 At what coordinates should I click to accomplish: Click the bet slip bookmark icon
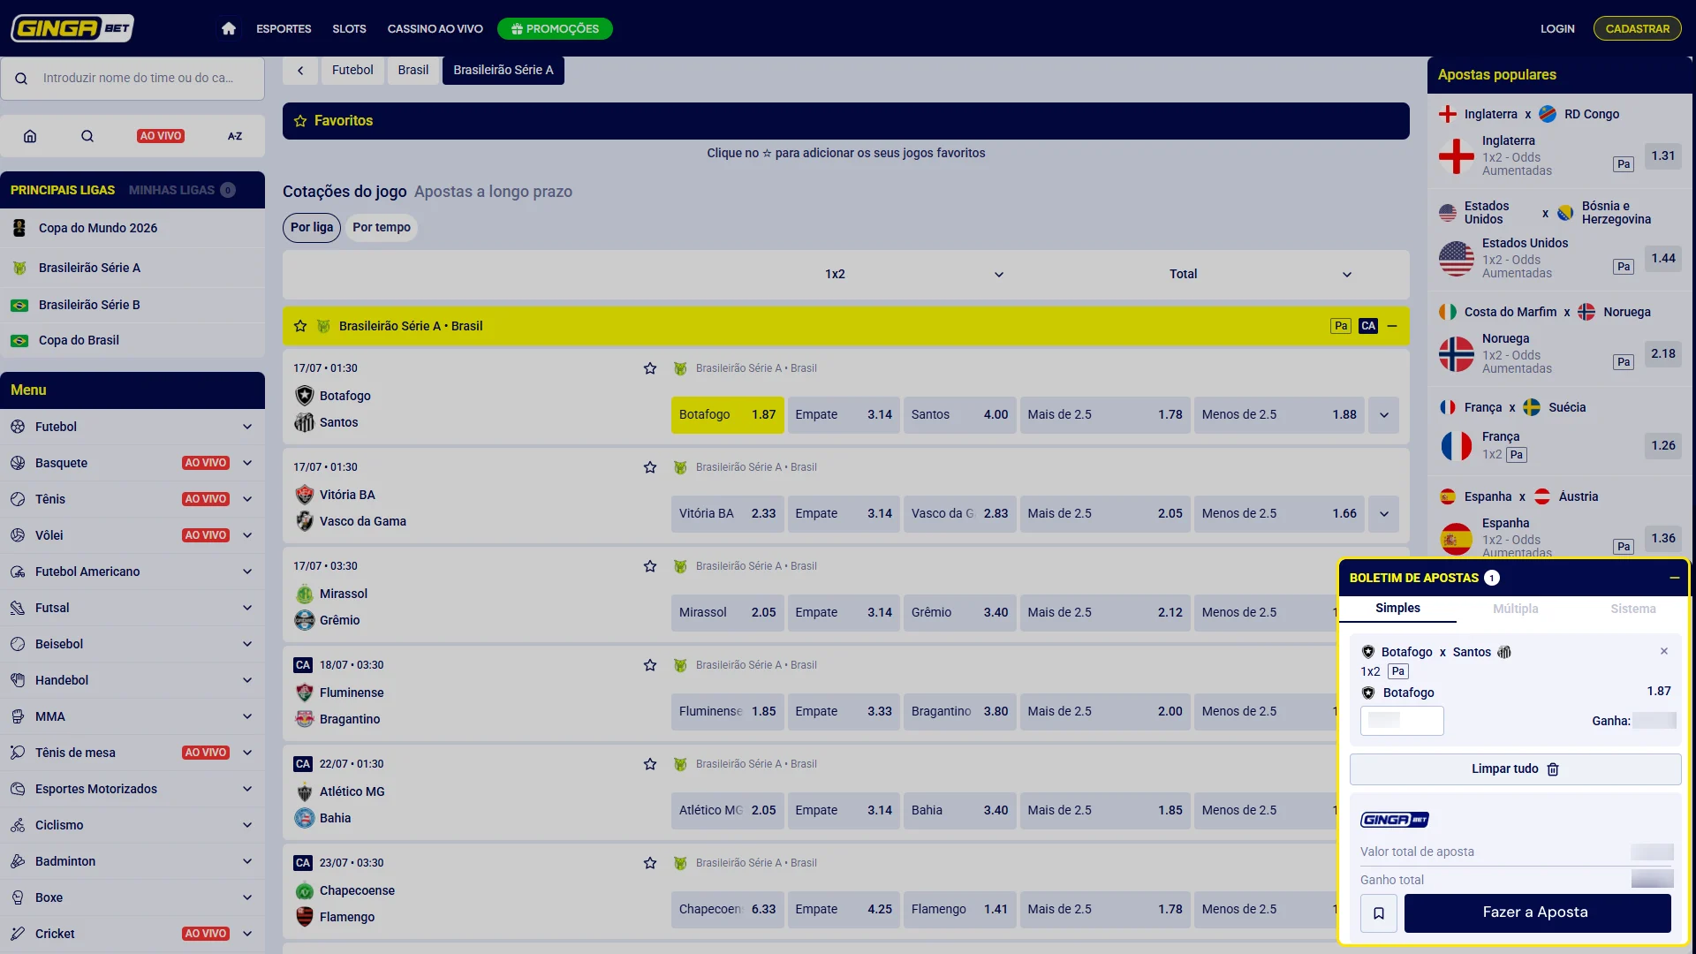click(1379, 913)
